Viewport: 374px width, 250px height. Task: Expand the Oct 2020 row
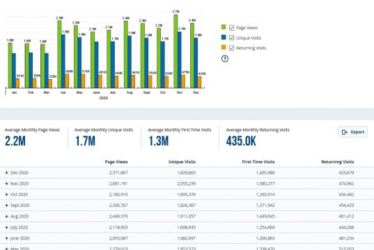[x=7, y=194]
